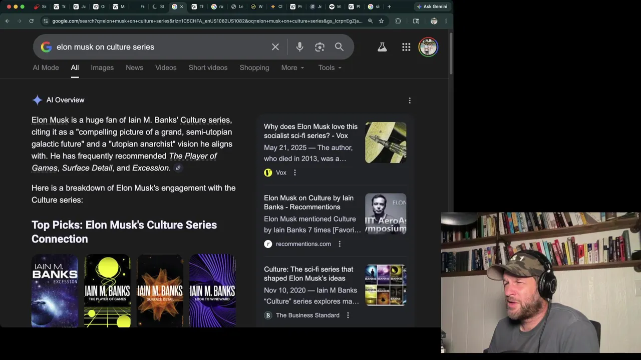The image size is (641, 360).
Task: Open 'Culture: The sci-fi series that shaped' result
Action: click(x=308, y=273)
